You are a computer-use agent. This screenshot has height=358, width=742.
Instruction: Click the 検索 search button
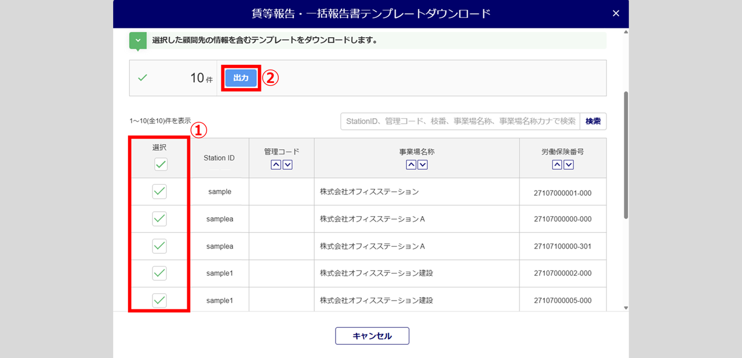tap(593, 122)
